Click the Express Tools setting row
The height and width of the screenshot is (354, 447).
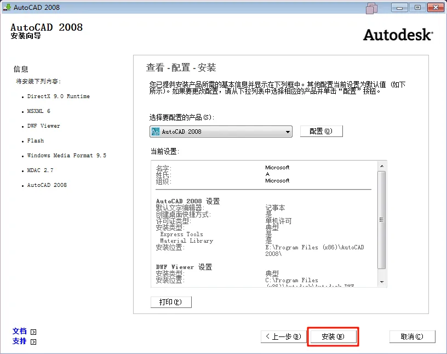(x=182, y=235)
